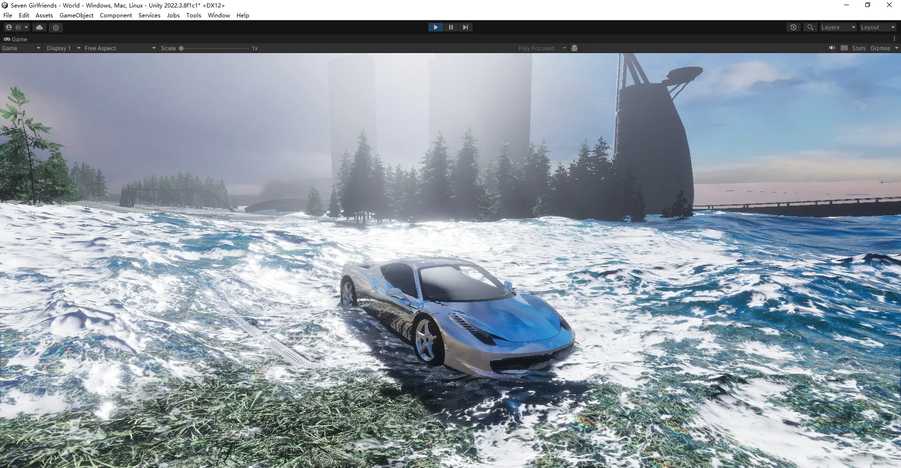This screenshot has height=468, width=901.
Task: Open the Layers selector
Action: click(838, 27)
